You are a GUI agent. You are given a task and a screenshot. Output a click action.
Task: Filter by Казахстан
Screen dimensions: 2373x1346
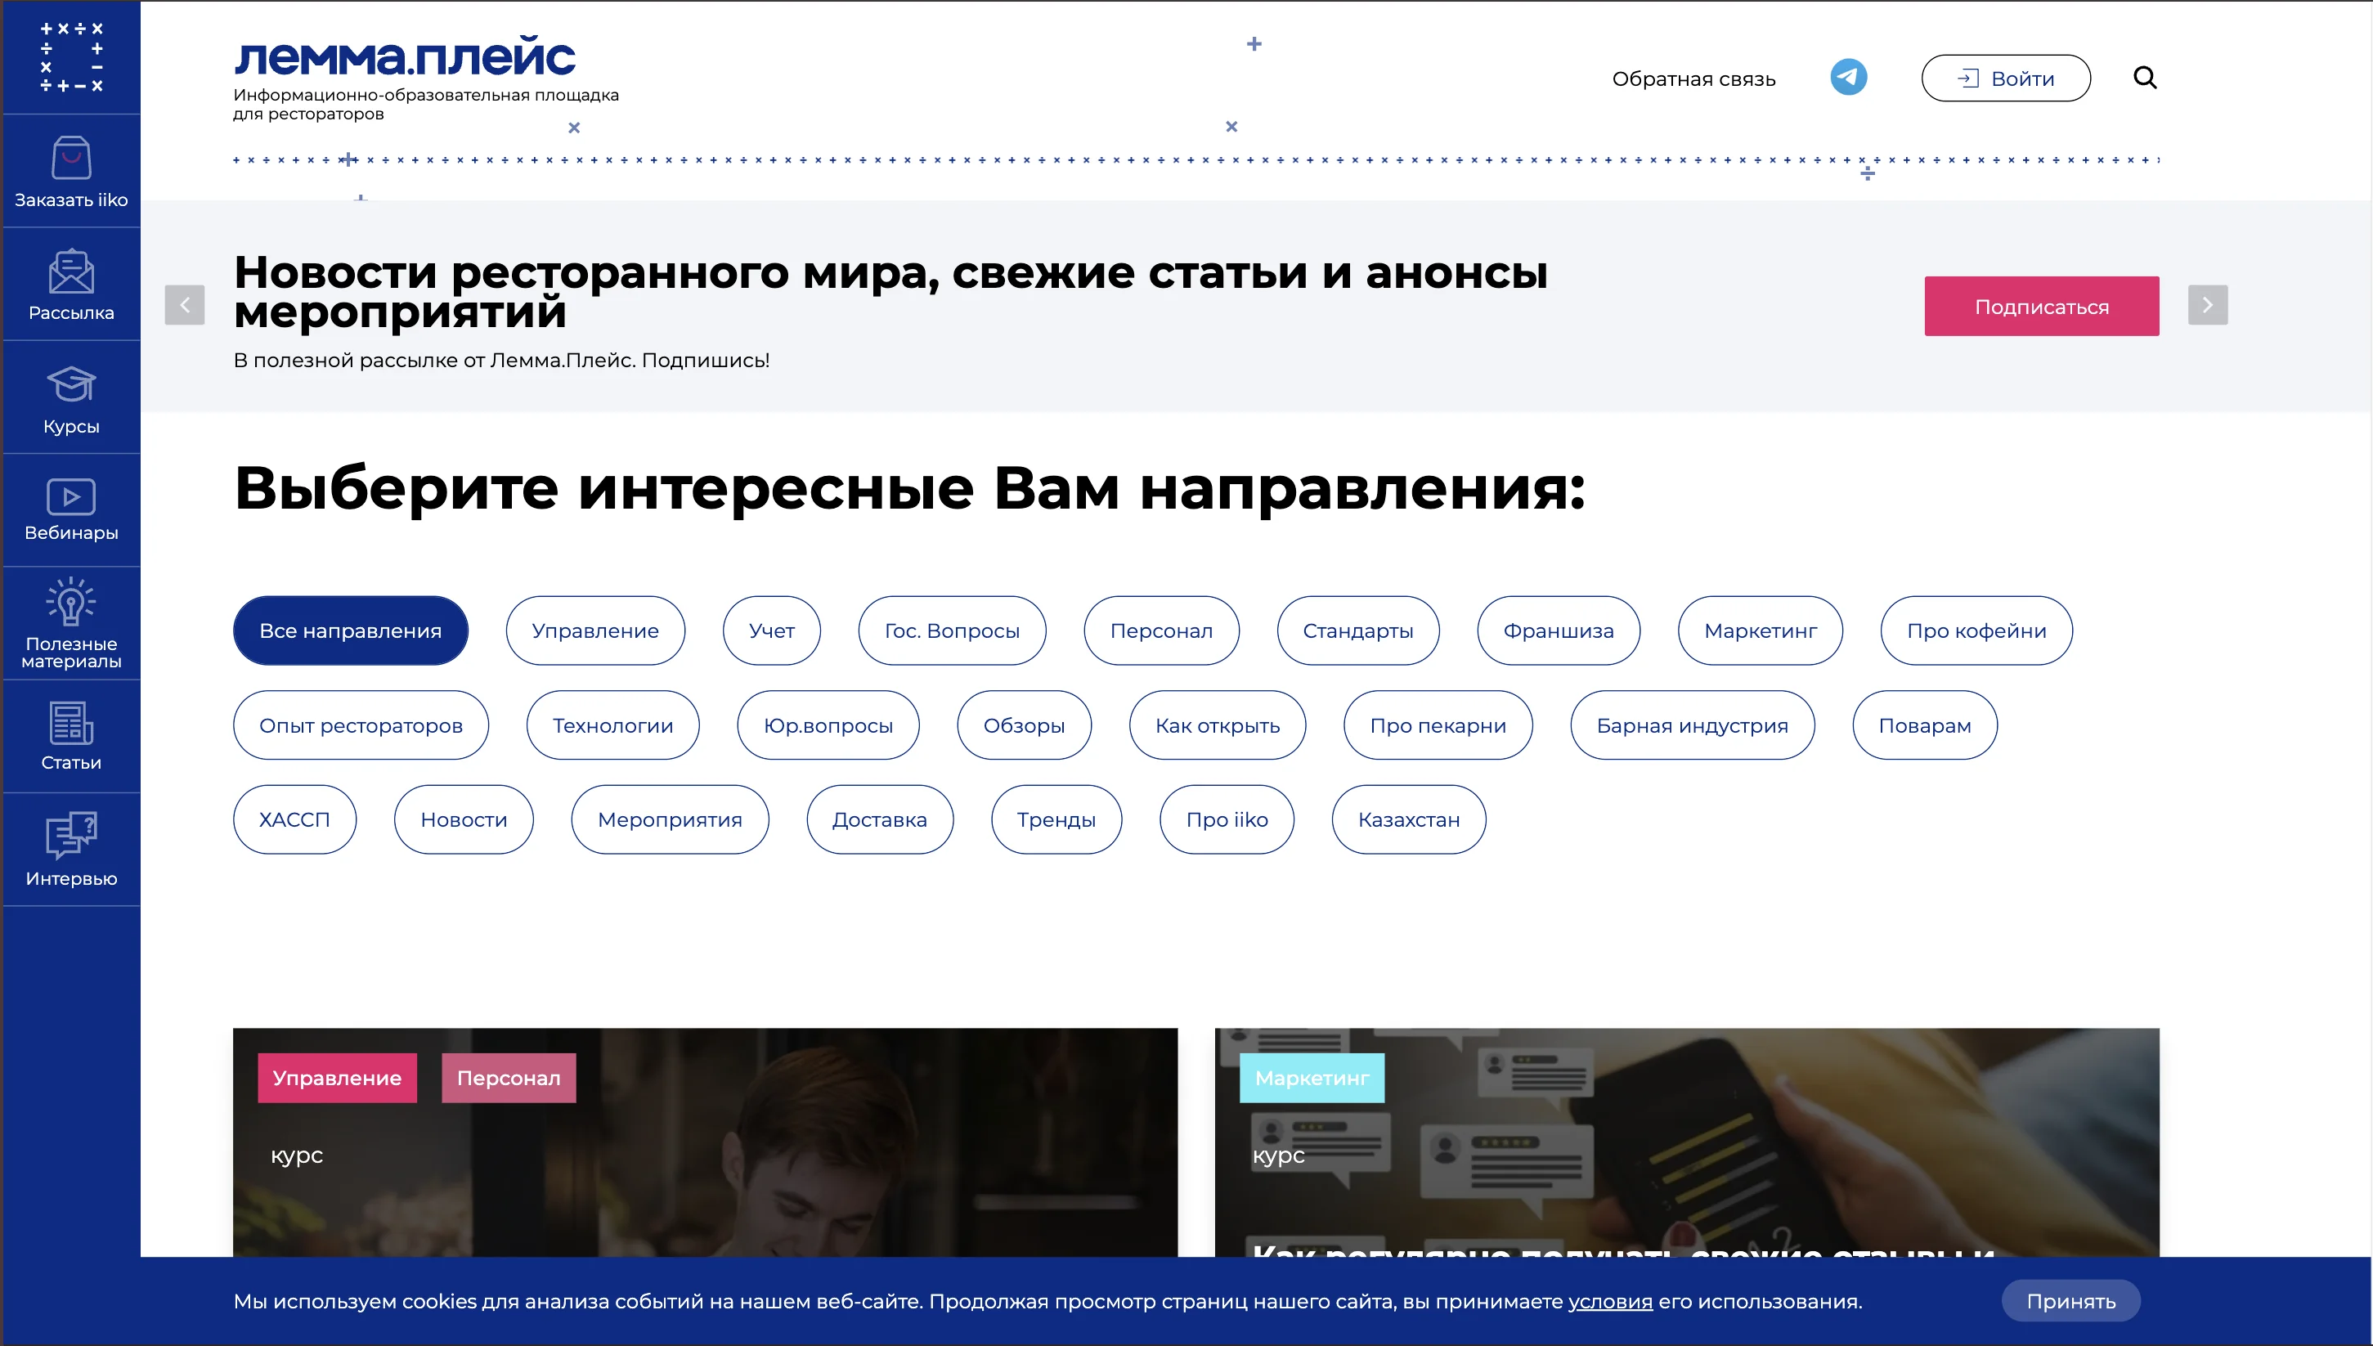1409,820
